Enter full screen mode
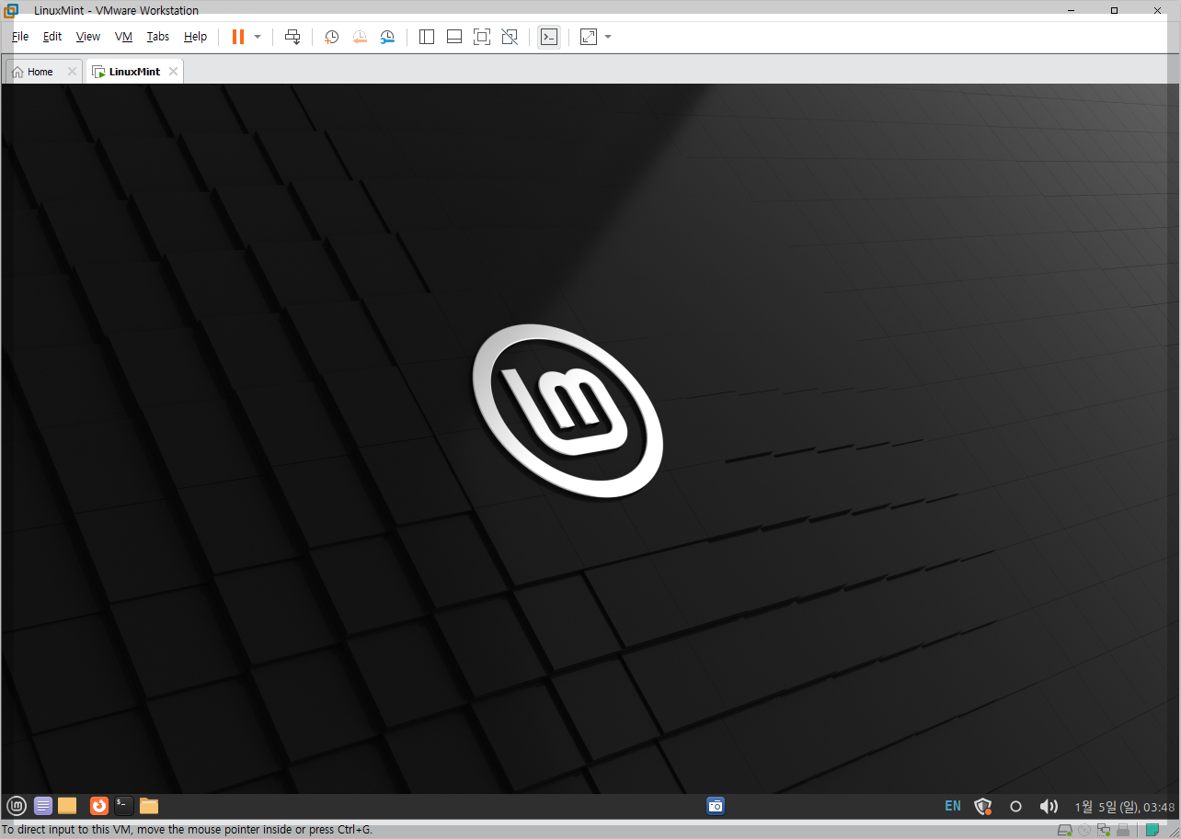 [x=482, y=37]
